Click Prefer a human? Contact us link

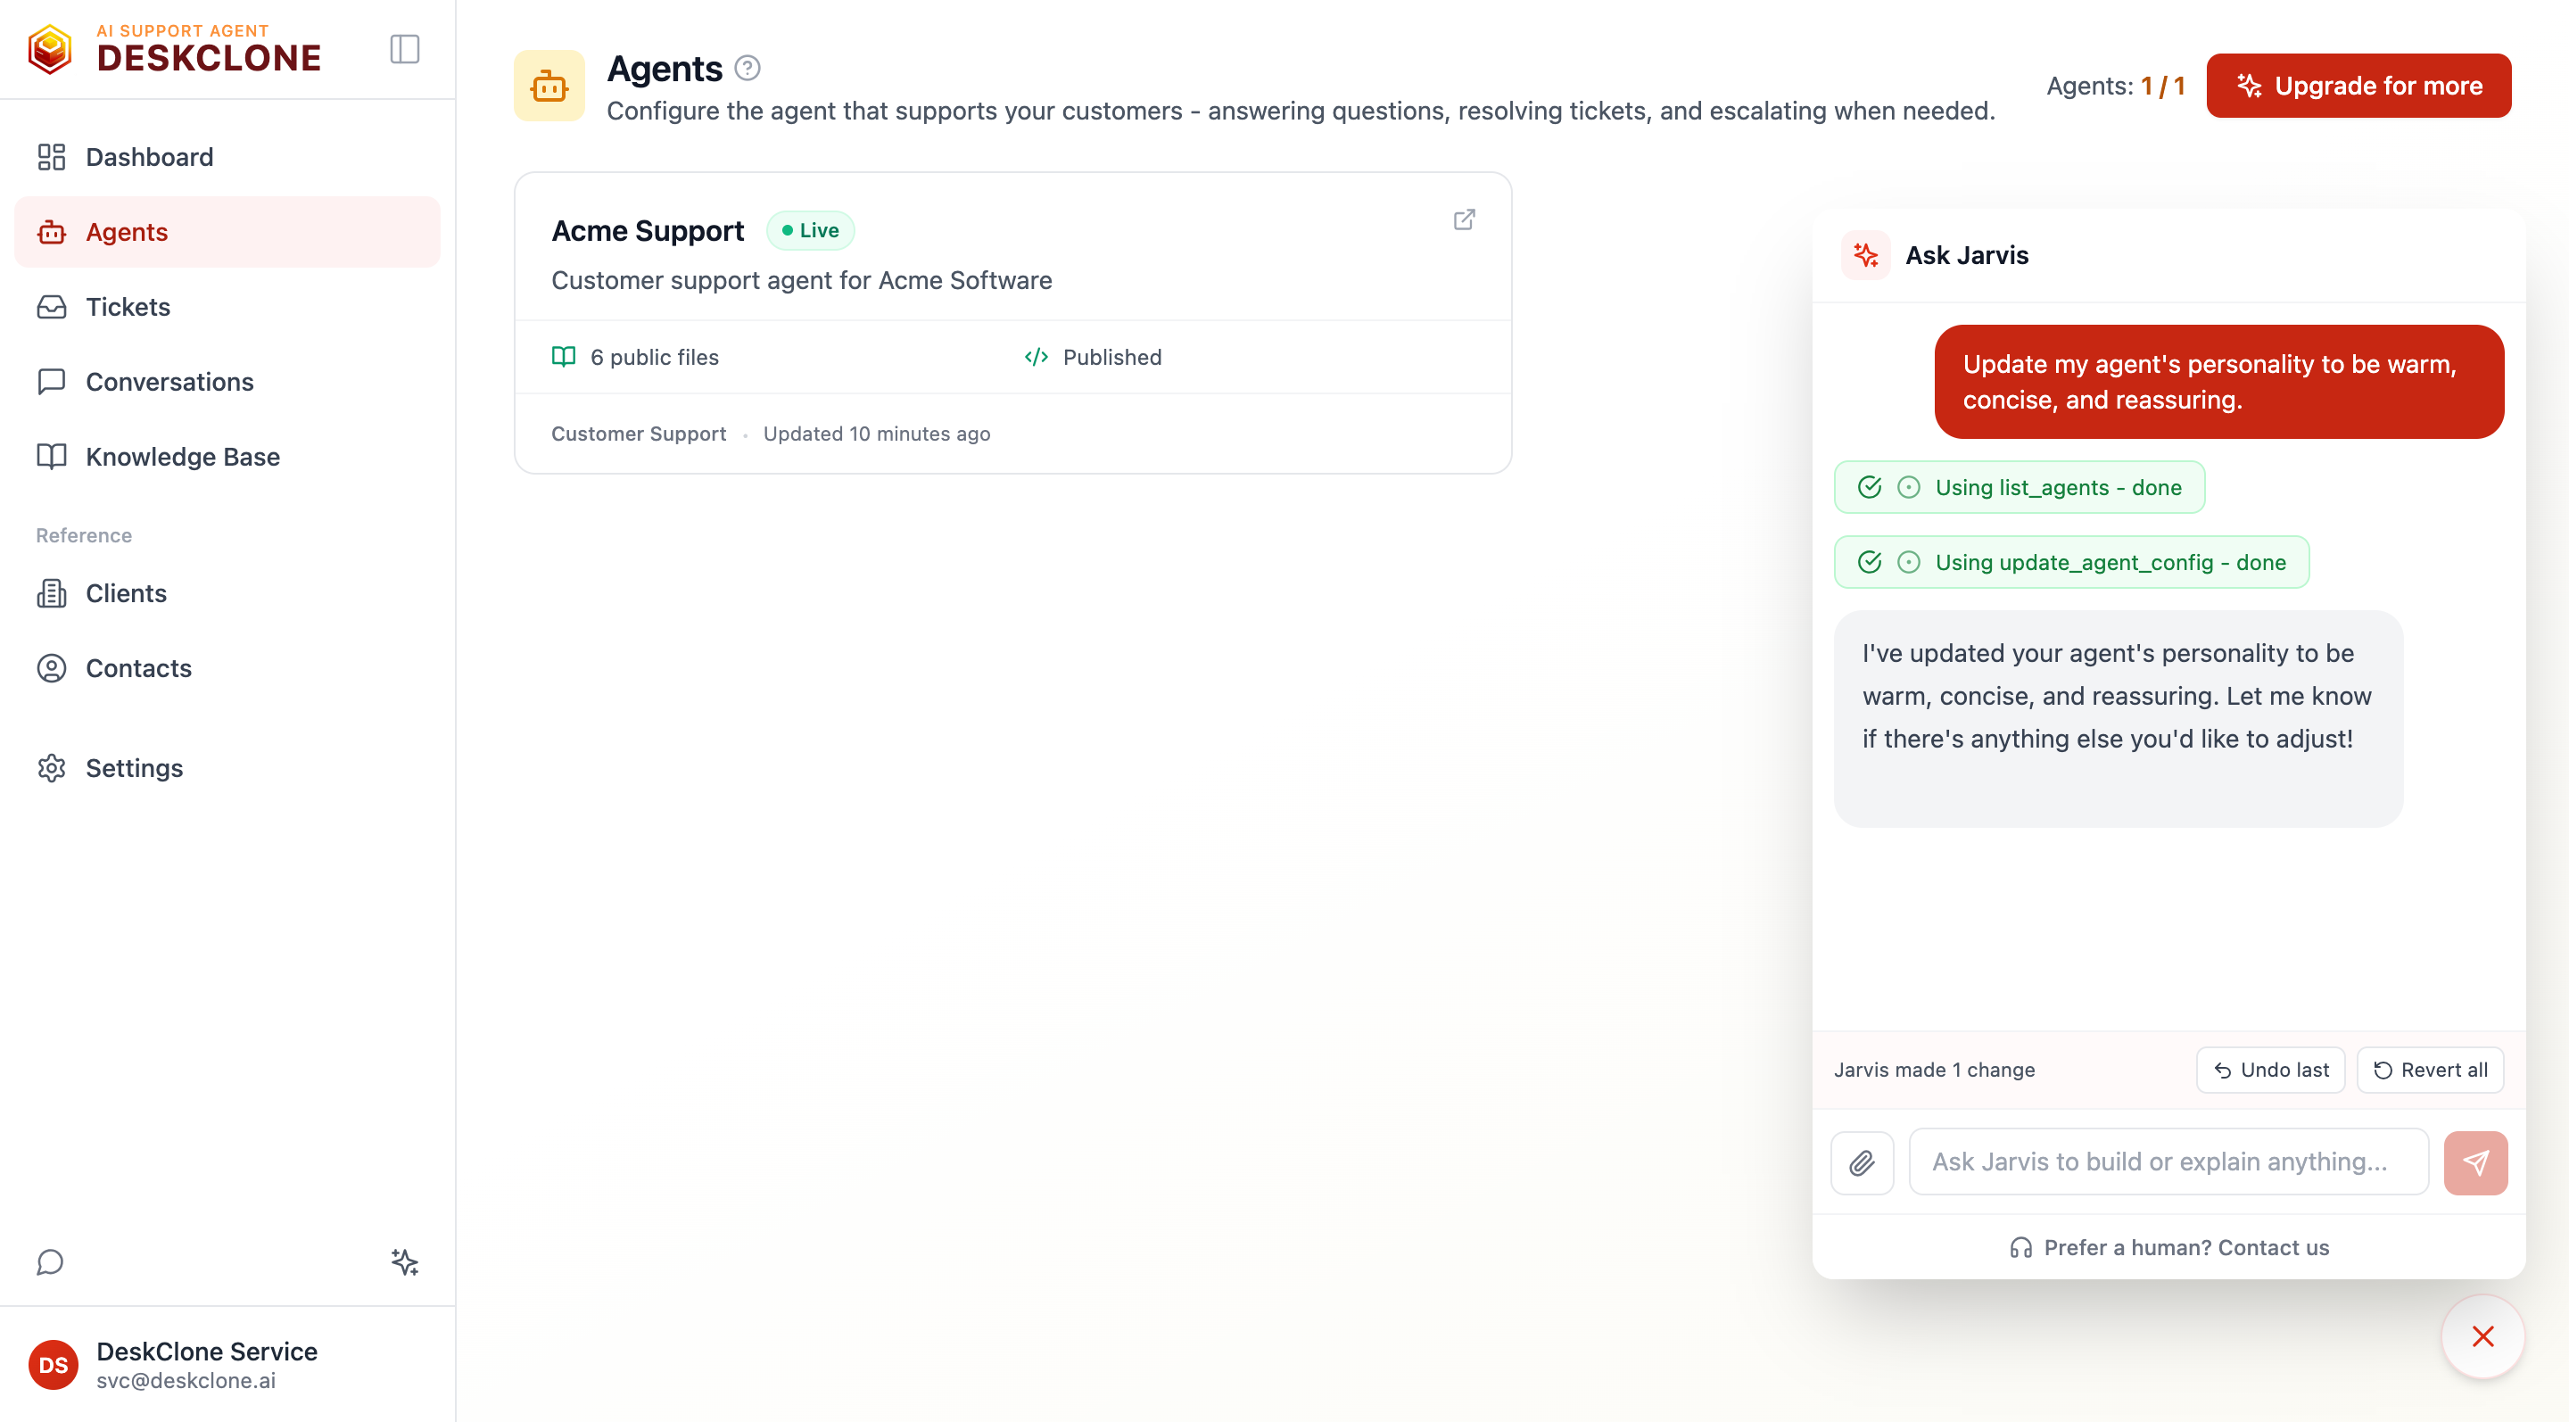click(x=2168, y=1246)
